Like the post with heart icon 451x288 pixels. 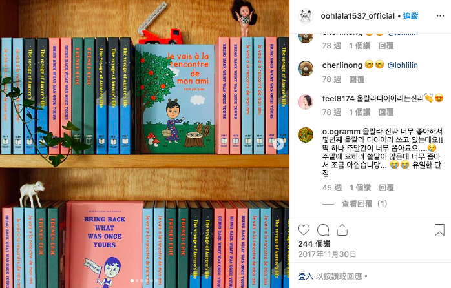tap(304, 230)
